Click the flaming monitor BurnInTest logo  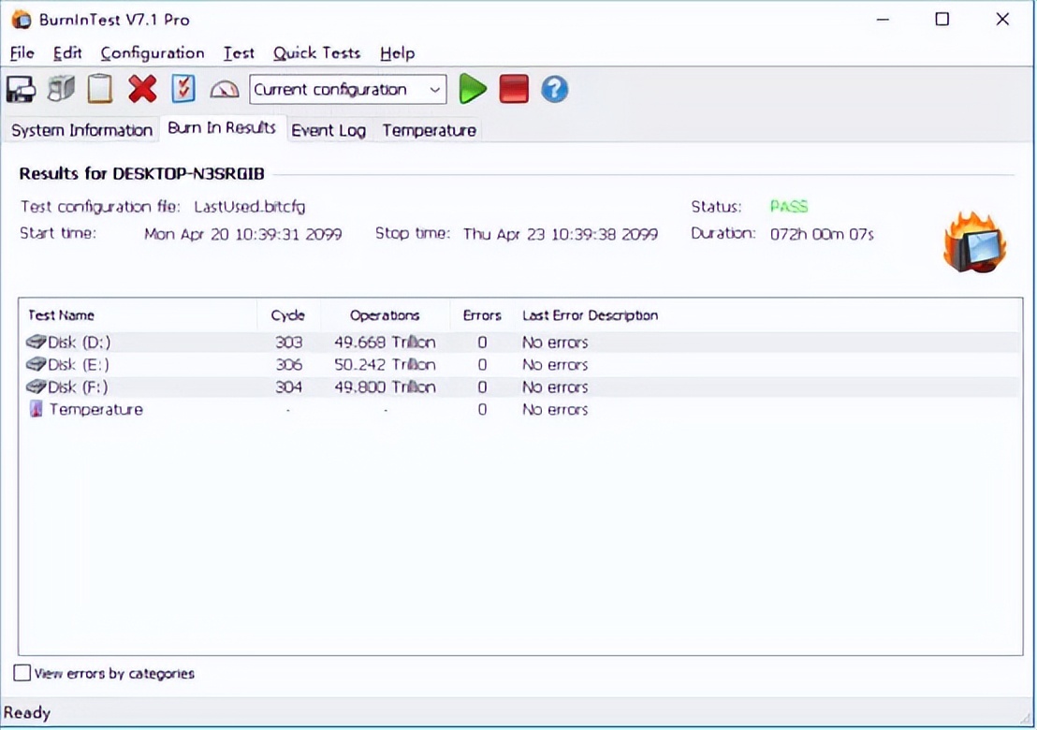click(974, 243)
